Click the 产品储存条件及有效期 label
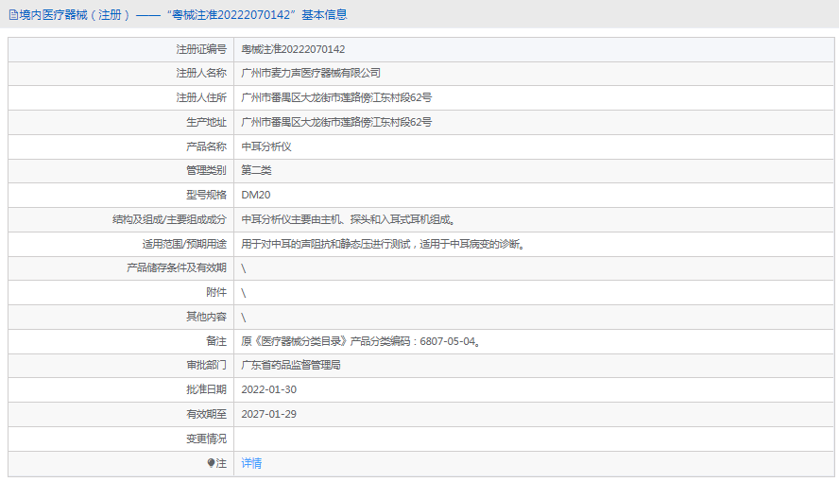Screen dimensions: 839x482 (x=177, y=268)
